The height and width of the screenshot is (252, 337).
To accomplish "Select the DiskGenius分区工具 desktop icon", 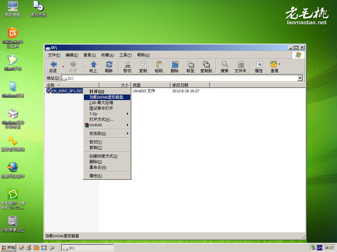I will (x=13, y=38).
